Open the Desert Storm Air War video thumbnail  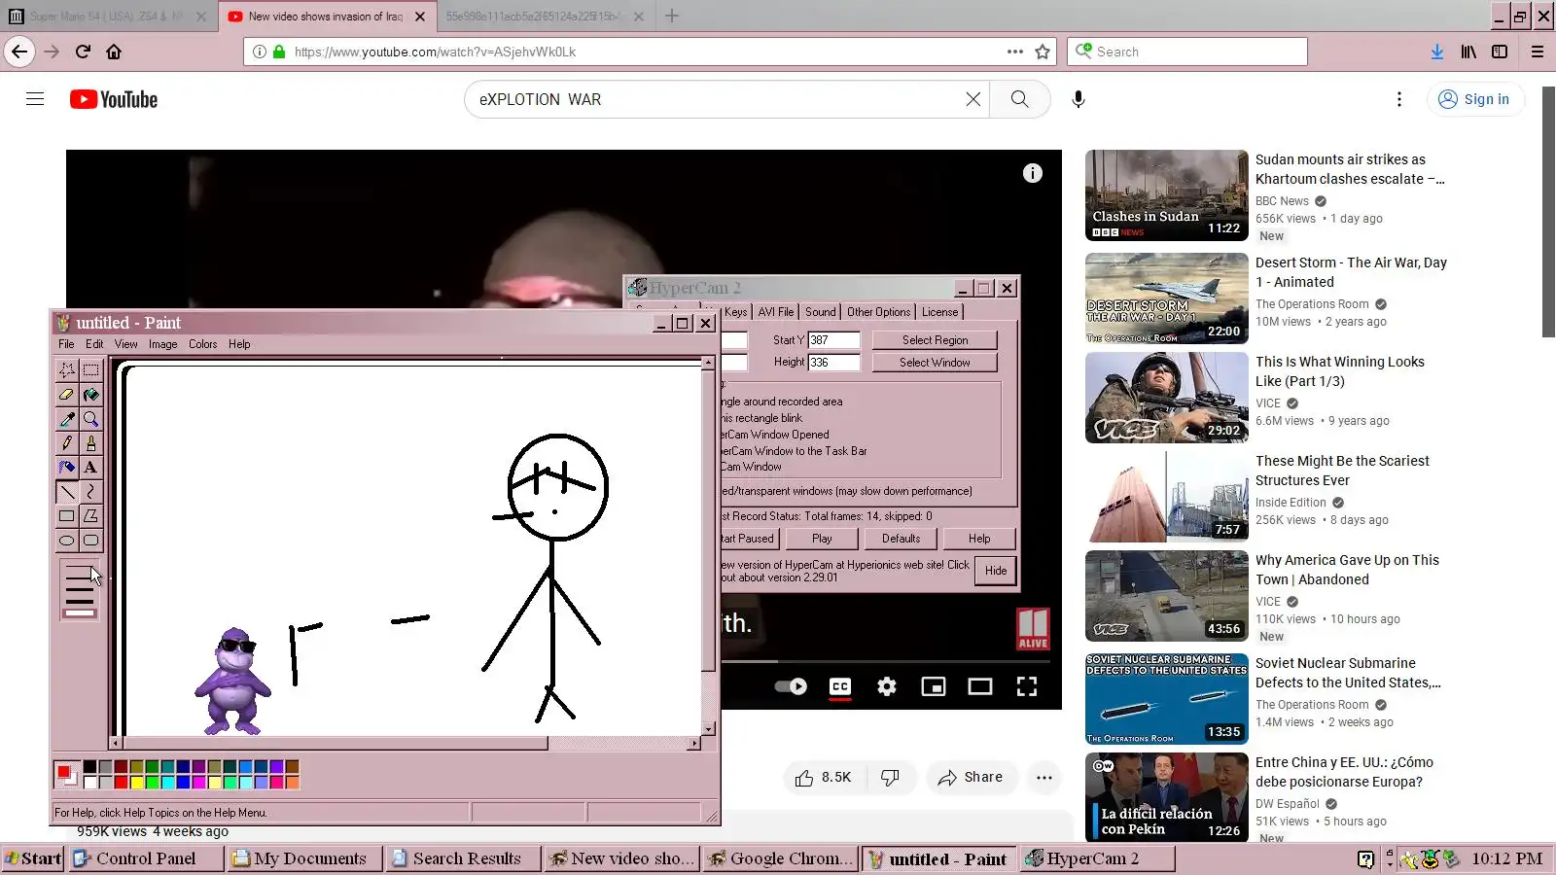tap(1166, 298)
